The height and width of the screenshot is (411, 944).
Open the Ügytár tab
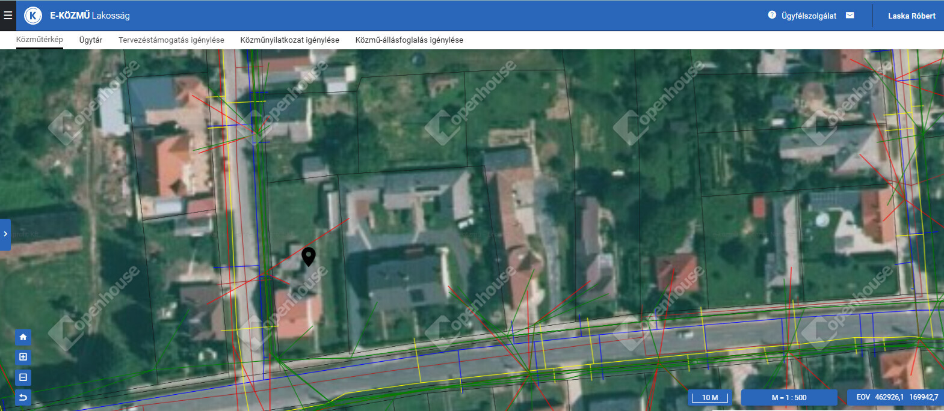[x=91, y=40]
